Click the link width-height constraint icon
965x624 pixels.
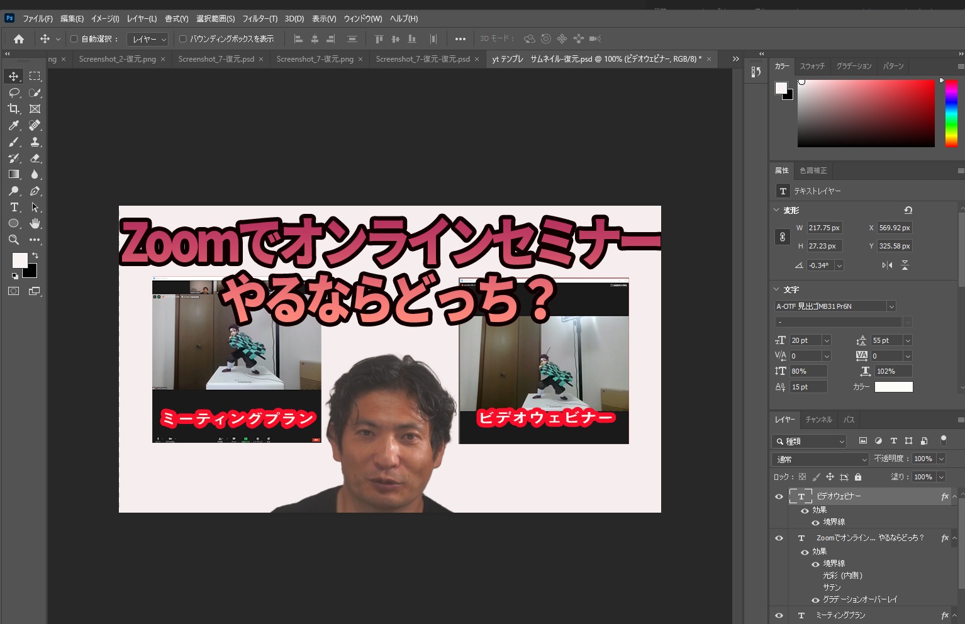pos(782,237)
